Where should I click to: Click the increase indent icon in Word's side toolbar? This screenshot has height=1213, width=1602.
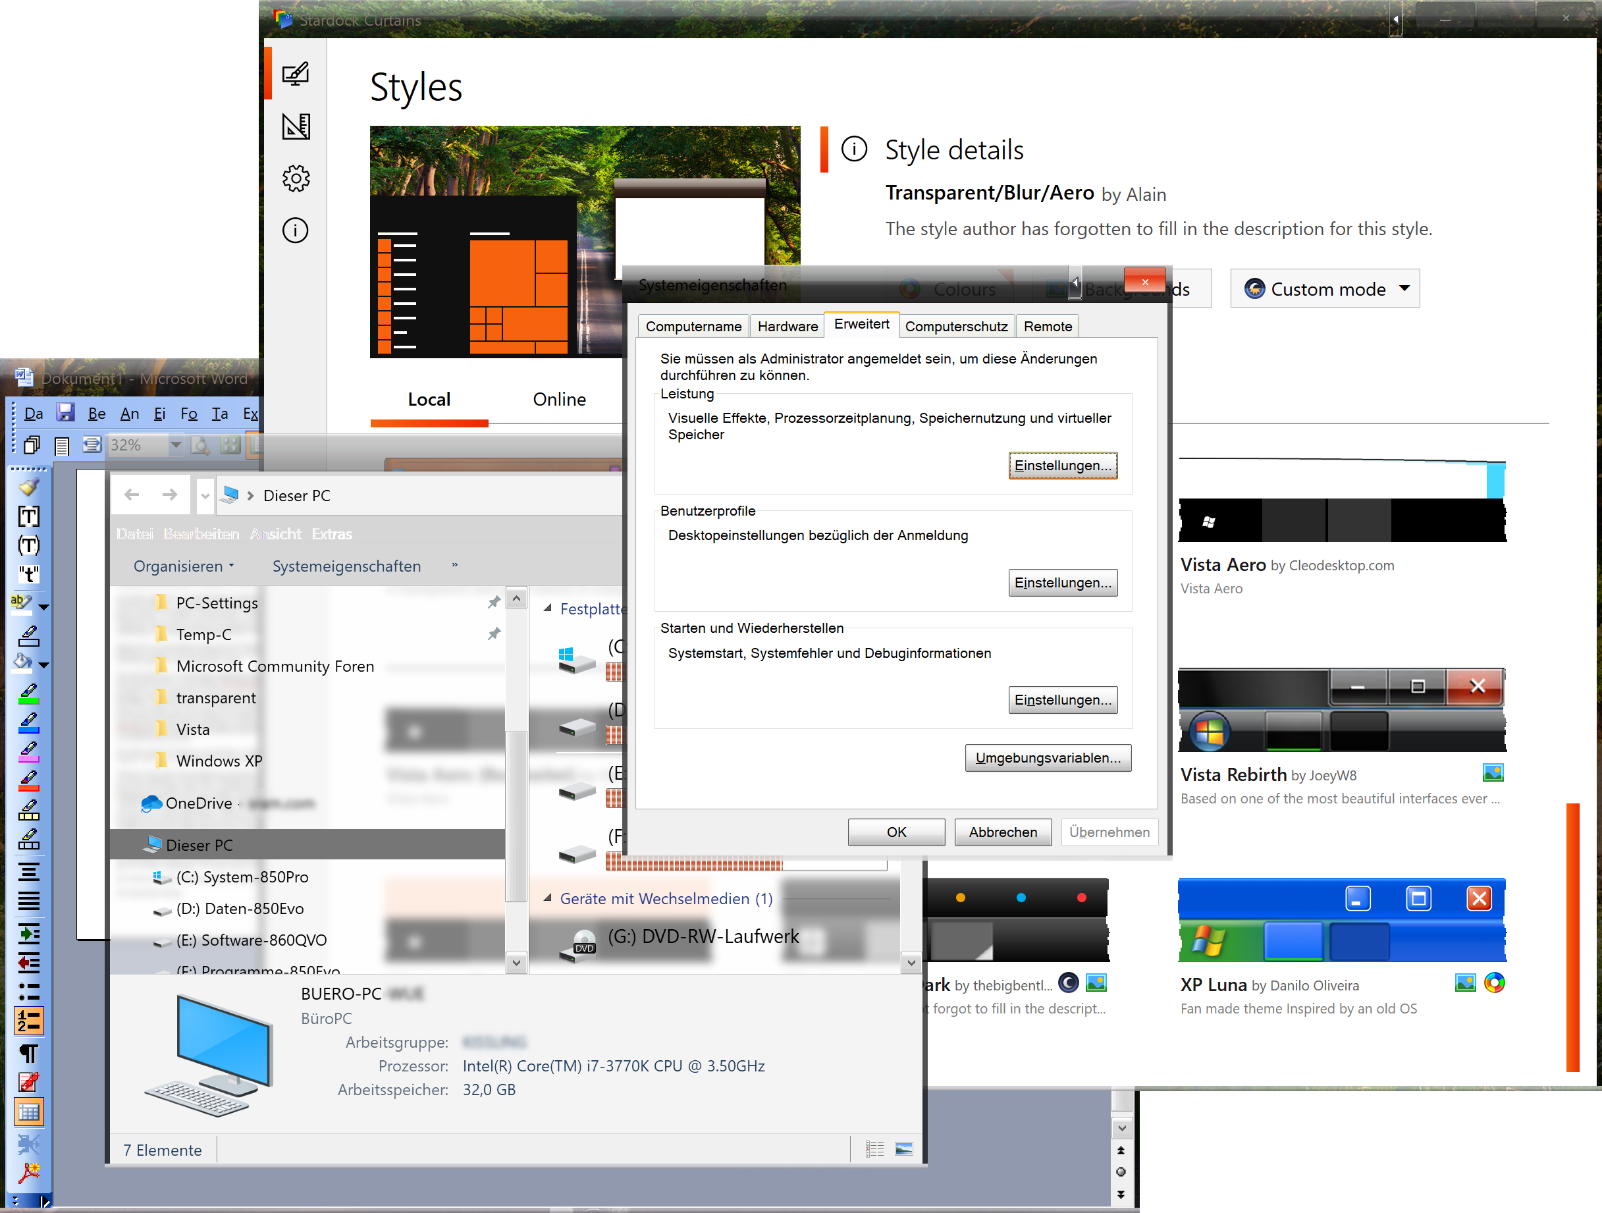tap(28, 934)
